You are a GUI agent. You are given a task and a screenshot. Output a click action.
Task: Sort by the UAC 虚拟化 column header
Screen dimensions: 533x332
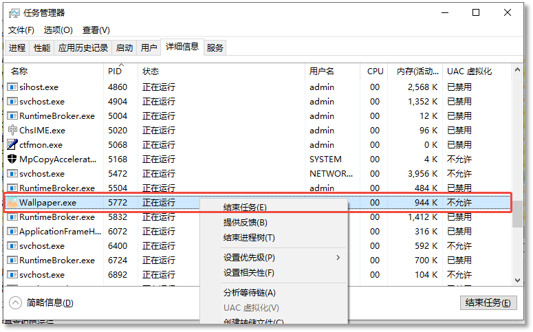[470, 71]
